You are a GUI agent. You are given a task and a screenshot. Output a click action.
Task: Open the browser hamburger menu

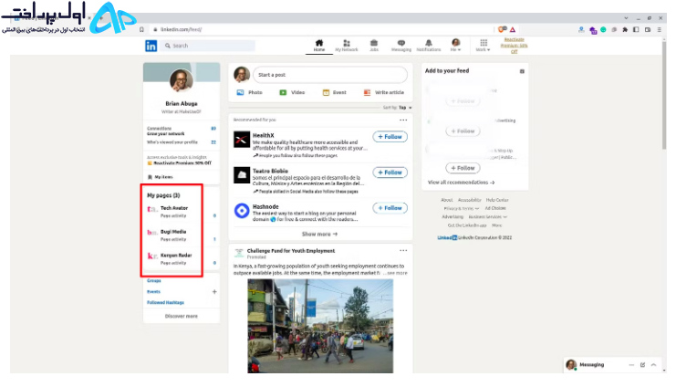(x=660, y=30)
